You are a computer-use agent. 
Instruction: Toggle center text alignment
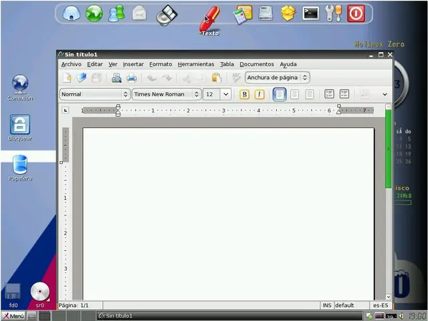point(294,94)
